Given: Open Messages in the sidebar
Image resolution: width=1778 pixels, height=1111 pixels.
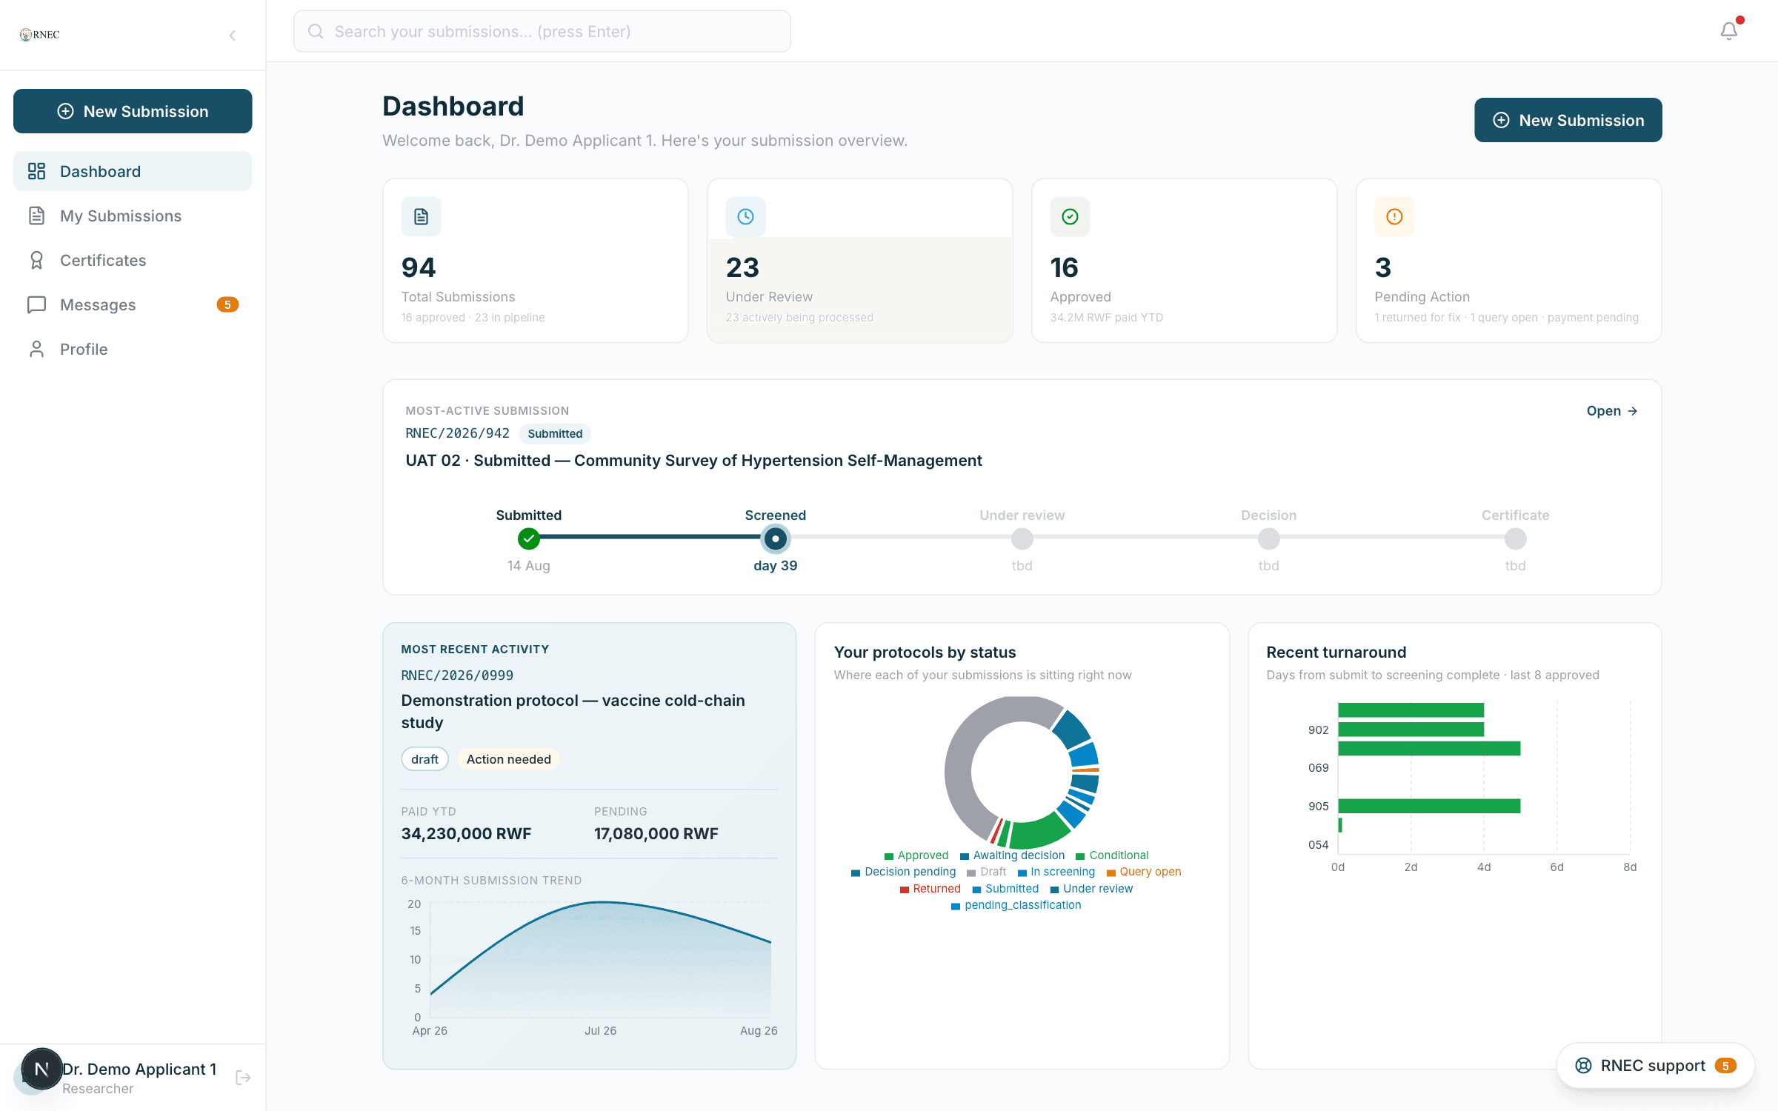Looking at the screenshot, I should pos(133,304).
